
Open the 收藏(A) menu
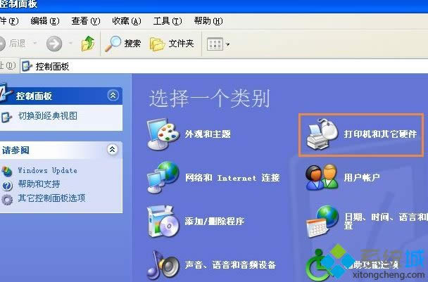click(127, 21)
